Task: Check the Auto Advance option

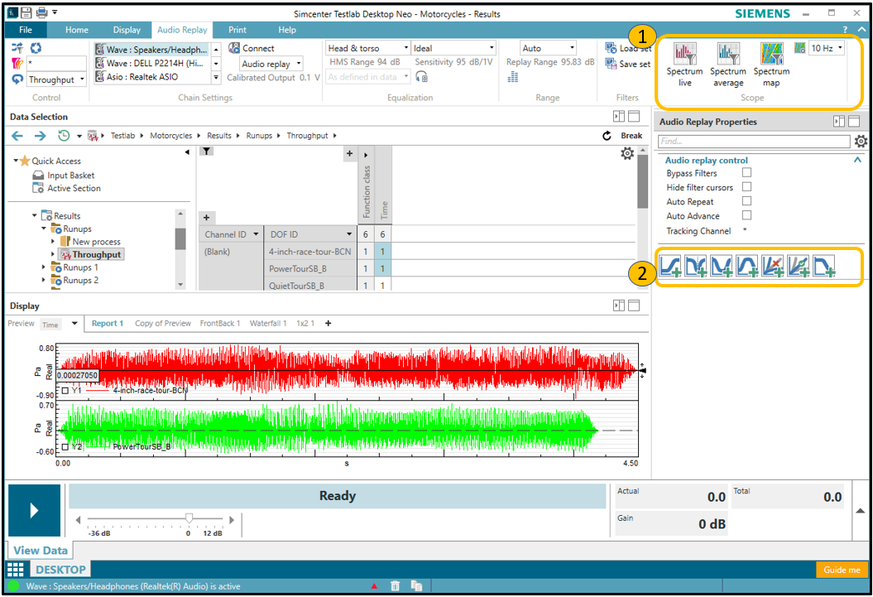Action: 746,215
